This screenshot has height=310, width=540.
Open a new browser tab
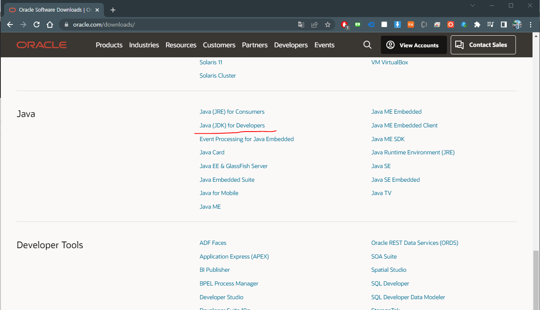[113, 10]
